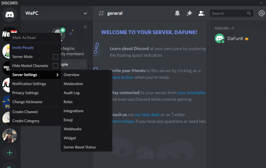Open the South Park character server icon

tap(6, 51)
